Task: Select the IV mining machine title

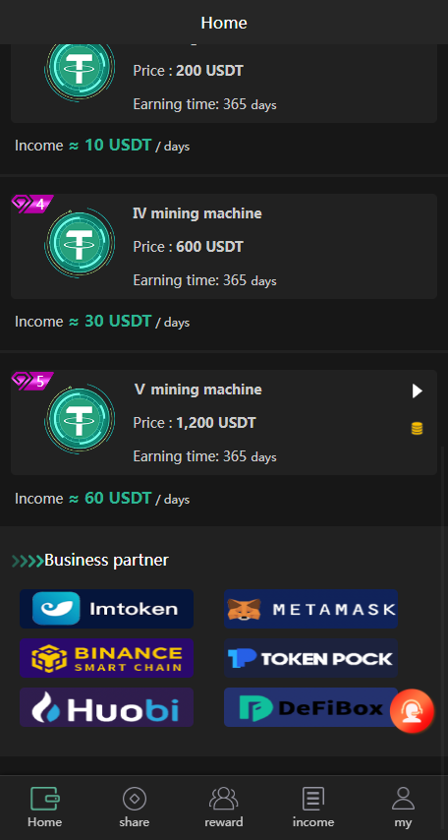Action: 196,213
